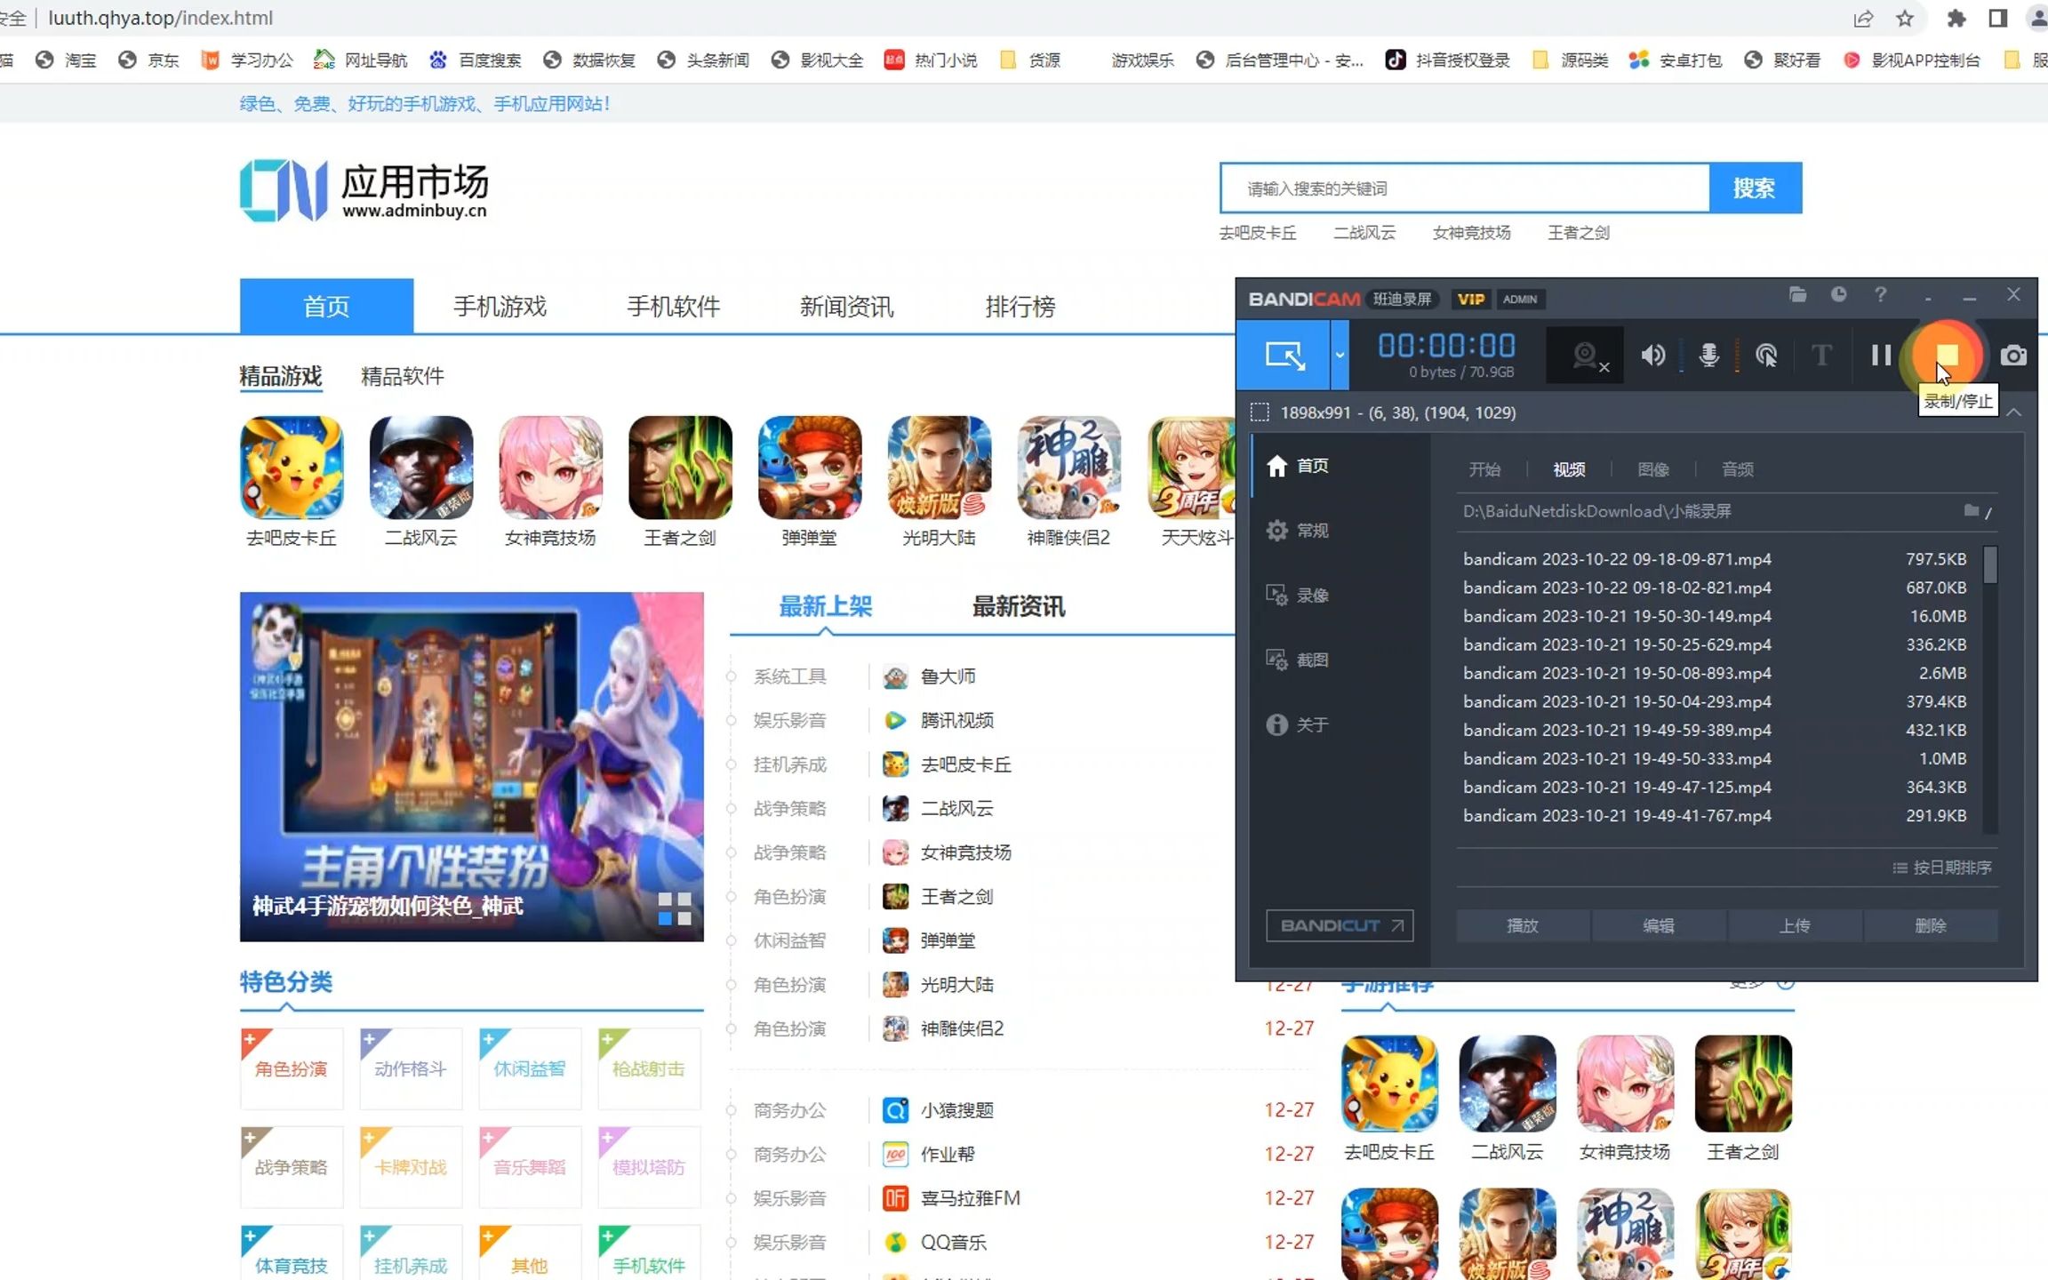Image resolution: width=2048 pixels, height=1280 pixels.
Task: Open the 手机游戏 navigation tab
Action: (x=500, y=307)
